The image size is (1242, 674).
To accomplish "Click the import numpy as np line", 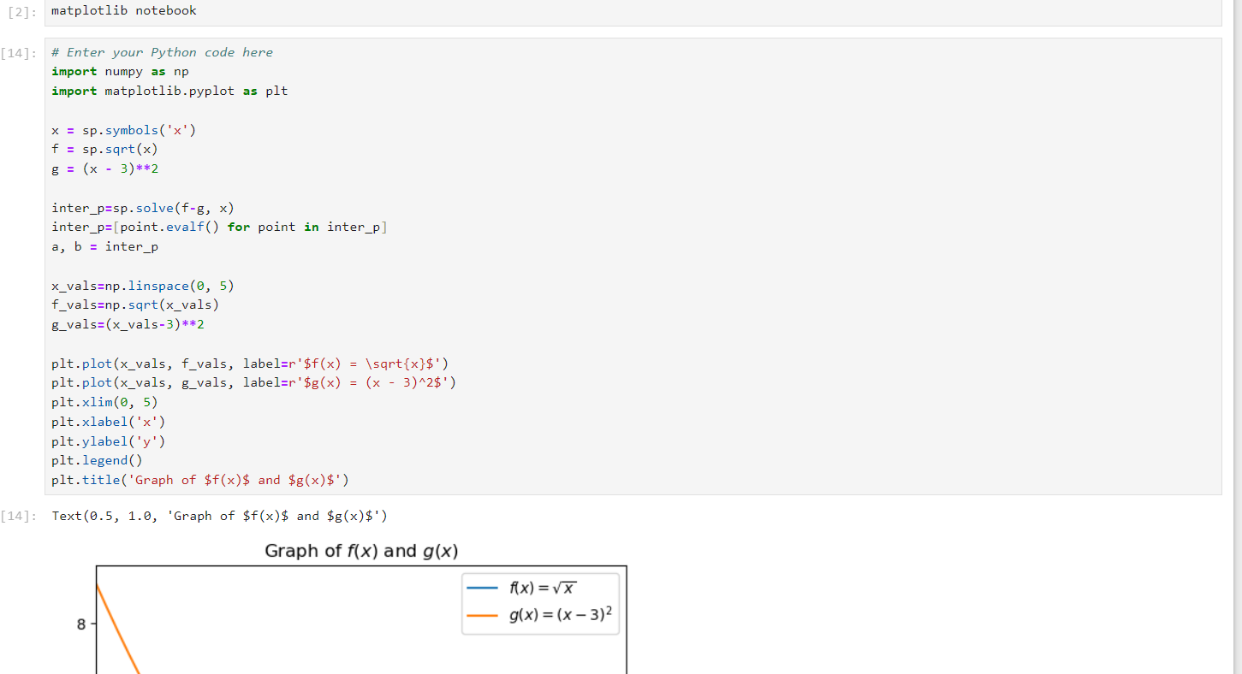I will (x=120, y=71).
